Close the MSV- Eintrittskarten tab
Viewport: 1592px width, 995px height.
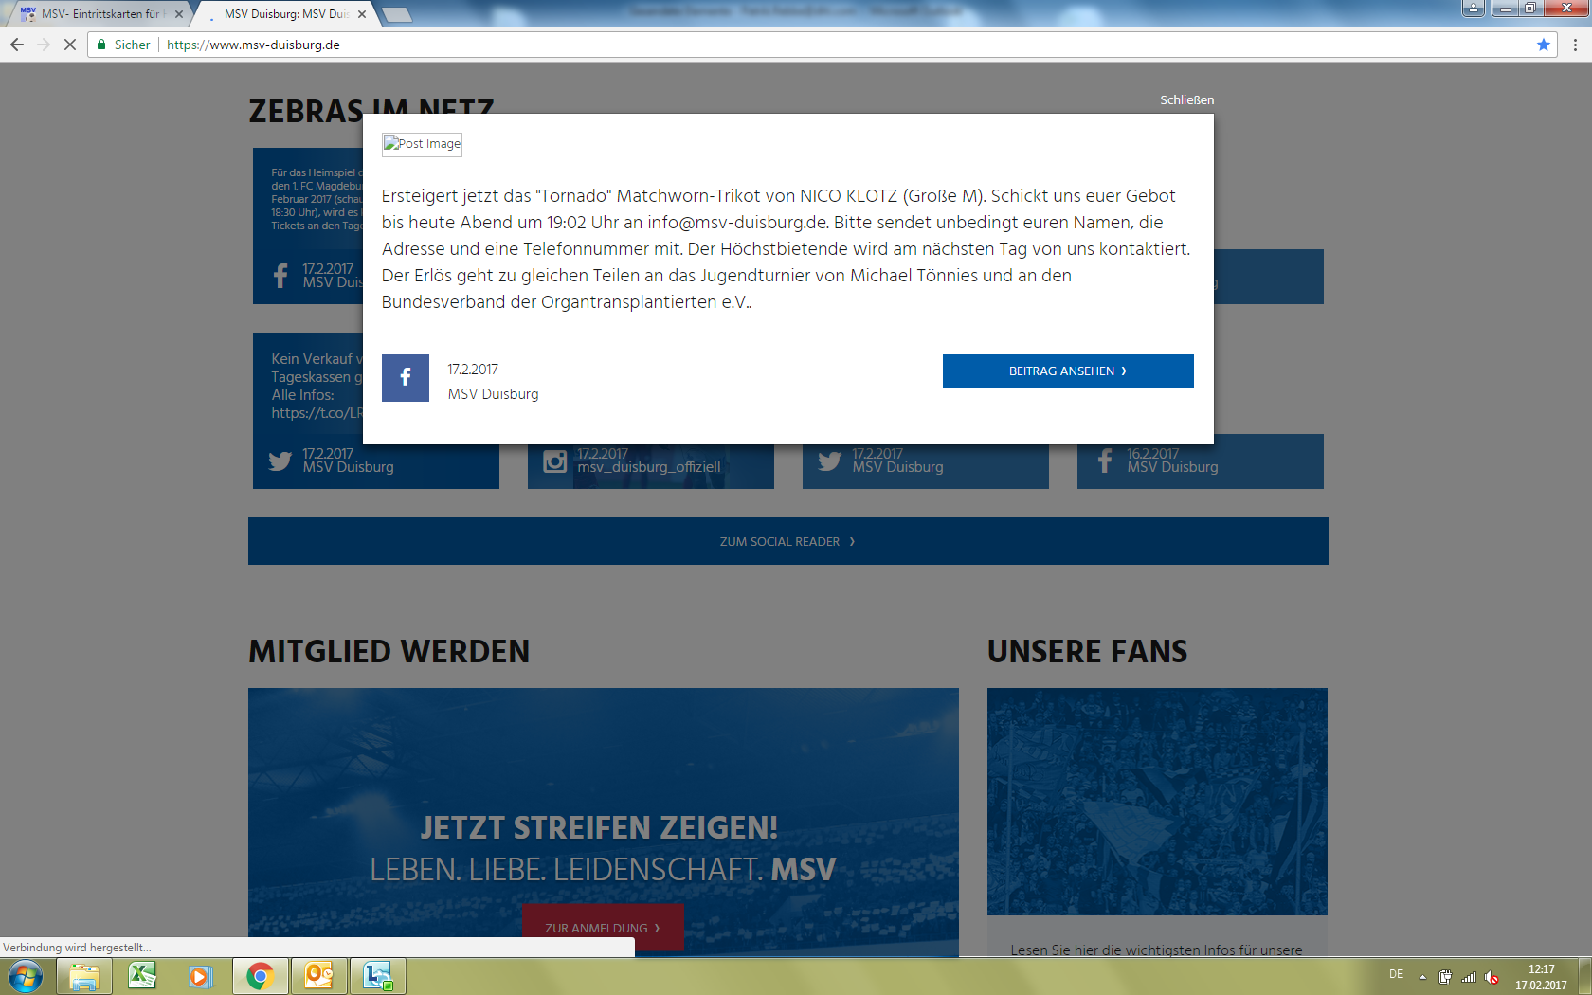tap(179, 14)
